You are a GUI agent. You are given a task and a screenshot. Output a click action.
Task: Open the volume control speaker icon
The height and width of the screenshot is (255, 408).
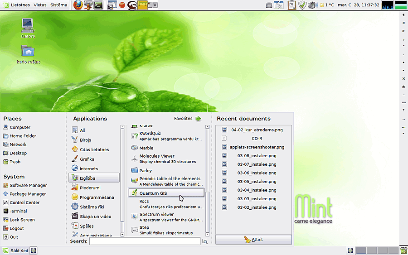click(x=312, y=5)
